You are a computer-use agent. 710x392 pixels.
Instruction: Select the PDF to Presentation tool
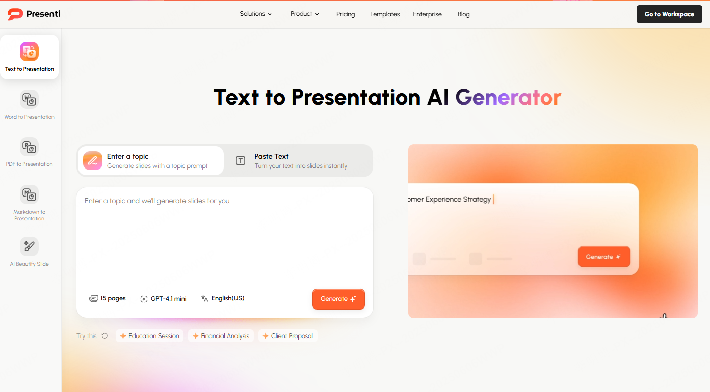pos(29,153)
